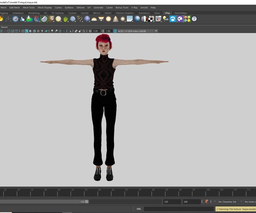The width and height of the screenshot is (256, 213).
Task: Open the ACES 1.0 SDR-video color dropdown
Action: pos(137,31)
